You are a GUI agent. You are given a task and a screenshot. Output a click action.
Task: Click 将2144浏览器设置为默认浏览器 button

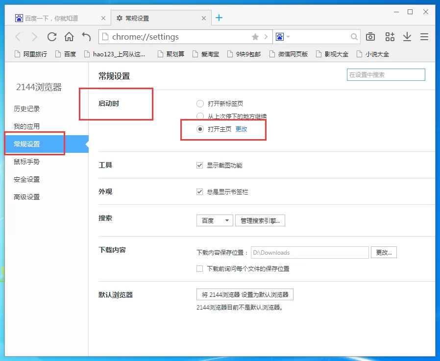[245, 294]
